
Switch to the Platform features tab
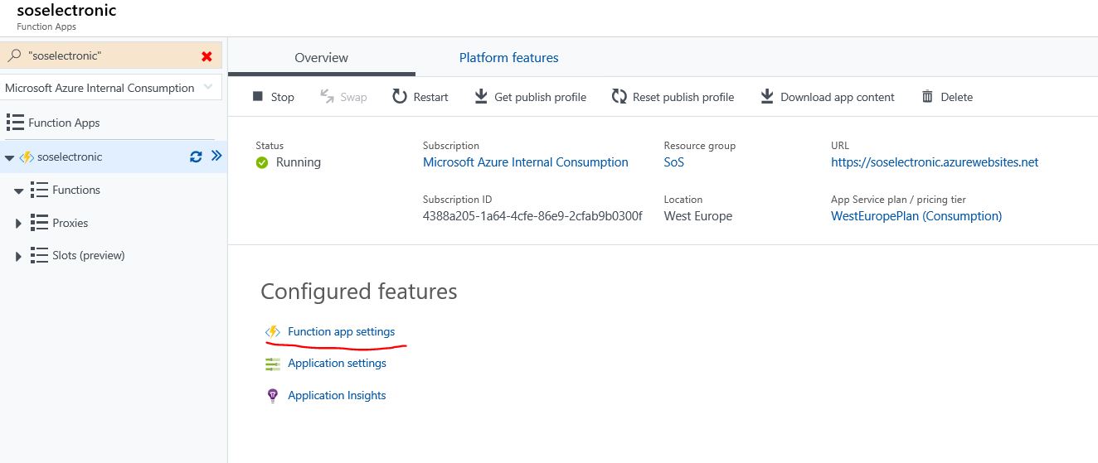(x=508, y=58)
